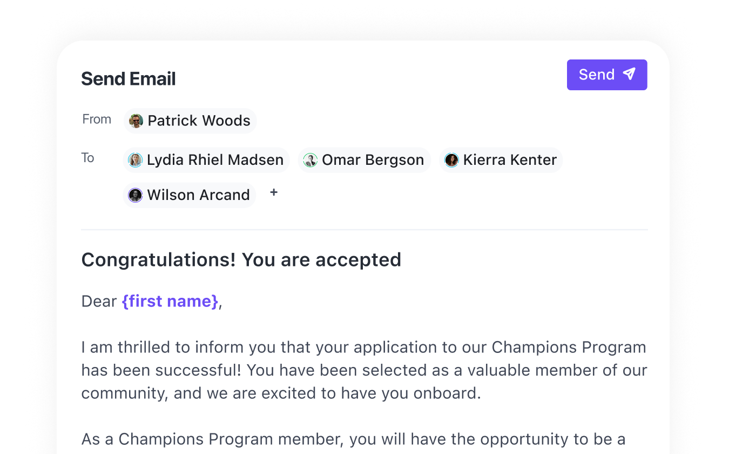Place cursor in the thrilled-to-inform paragraph
Screen dimensions: 729x454
pyautogui.click(x=363, y=370)
